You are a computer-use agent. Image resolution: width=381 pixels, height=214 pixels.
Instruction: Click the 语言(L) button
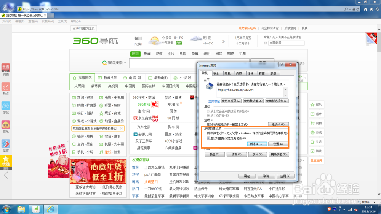coord(237,154)
